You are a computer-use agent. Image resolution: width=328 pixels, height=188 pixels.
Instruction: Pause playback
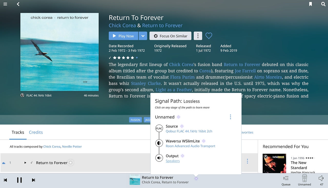(19, 180)
